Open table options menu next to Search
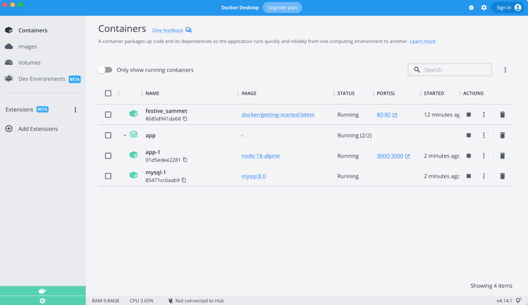Viewport: 528px width, 305px height. [x=505, y=69]
